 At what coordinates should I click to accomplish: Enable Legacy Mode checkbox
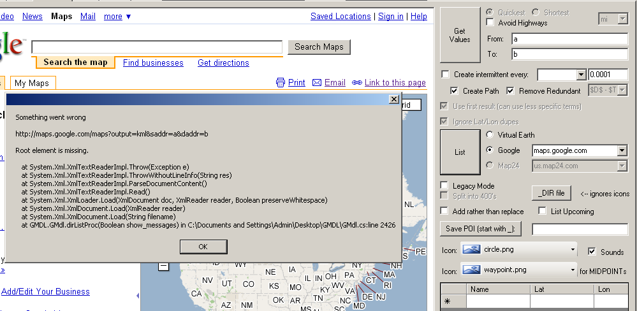click(x=444, y=185)
